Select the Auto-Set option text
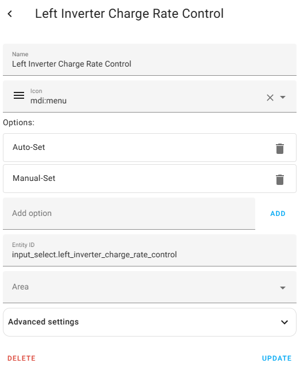Image resolution: width=304 pixels, height=371 pixels. click(29, 147)
